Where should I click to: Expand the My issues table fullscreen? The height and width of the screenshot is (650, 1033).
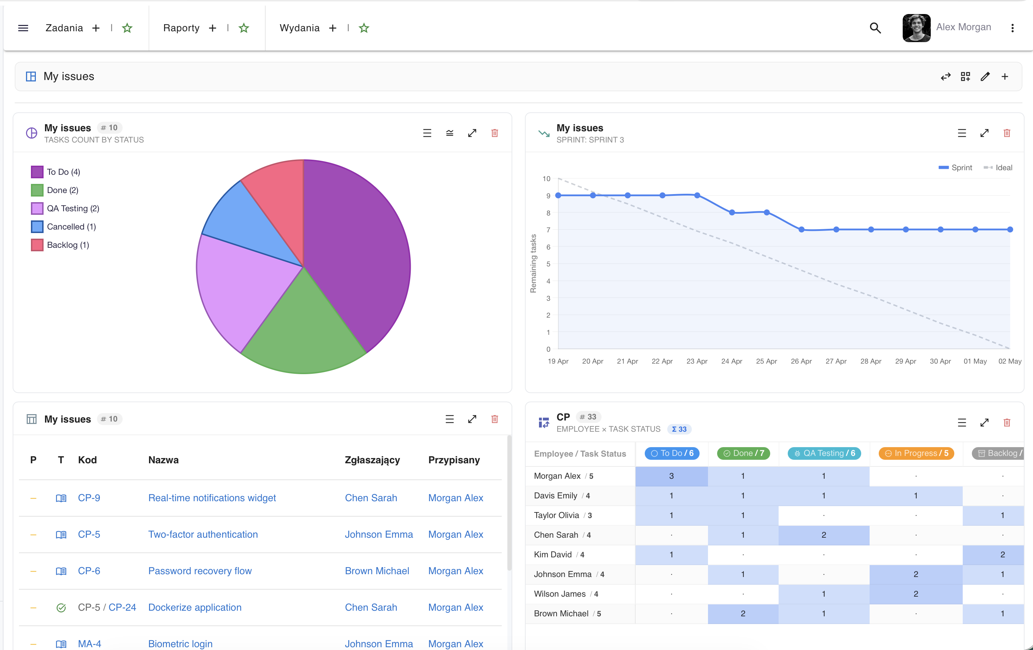click(472, 419)
